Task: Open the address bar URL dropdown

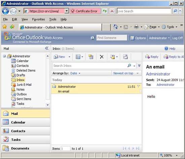Action: point(67,11)
